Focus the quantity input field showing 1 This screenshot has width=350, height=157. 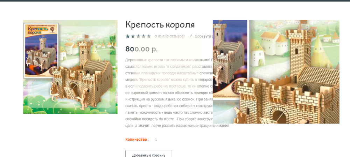click(x=156, y=140)
